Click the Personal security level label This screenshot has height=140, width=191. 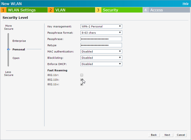click(x=19, y=49)
